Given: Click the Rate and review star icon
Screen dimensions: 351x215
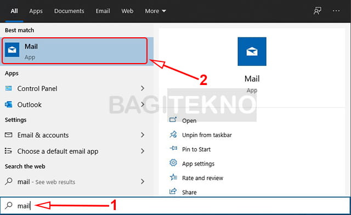Looking at the screenshot, I should 173,177.
